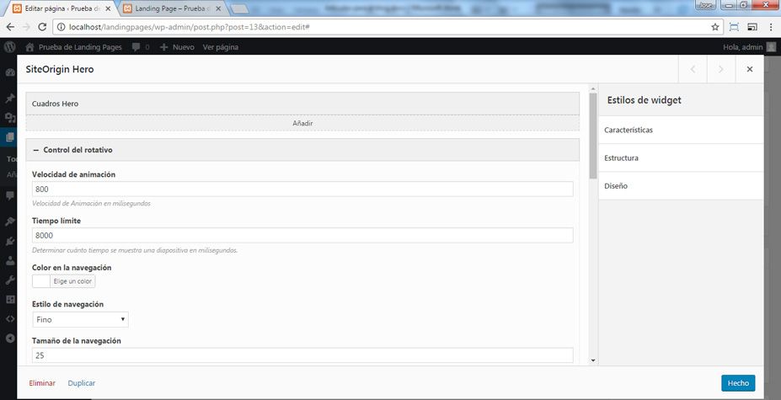Expand the Estructura styles section
The image size is (781, 400).
coord(681,158)
